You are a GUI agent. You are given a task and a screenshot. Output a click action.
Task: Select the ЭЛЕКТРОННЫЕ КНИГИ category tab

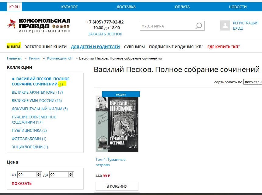tap(45, 47)
